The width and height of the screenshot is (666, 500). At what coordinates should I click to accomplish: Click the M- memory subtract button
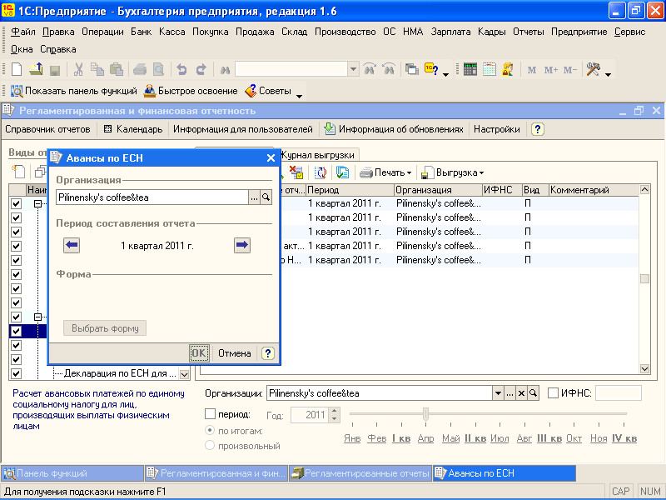pos(570,70)
